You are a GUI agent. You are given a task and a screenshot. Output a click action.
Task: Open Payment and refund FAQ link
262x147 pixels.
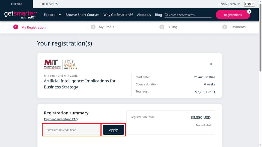[61, 119]
